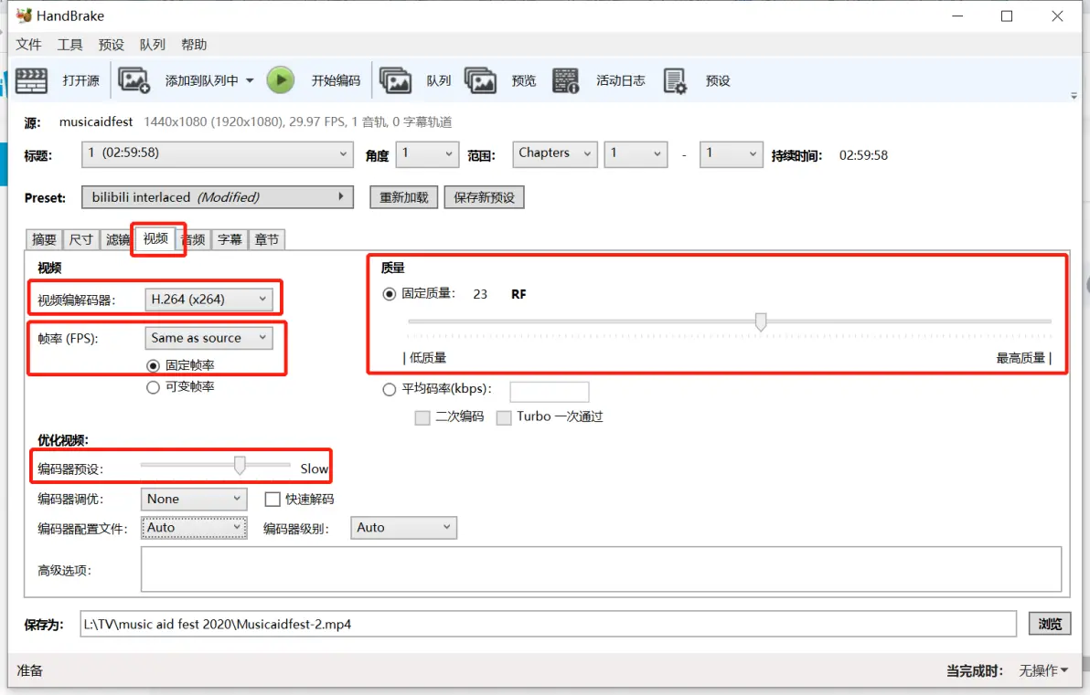Click the 浏览 browse button

[1050, 624]
